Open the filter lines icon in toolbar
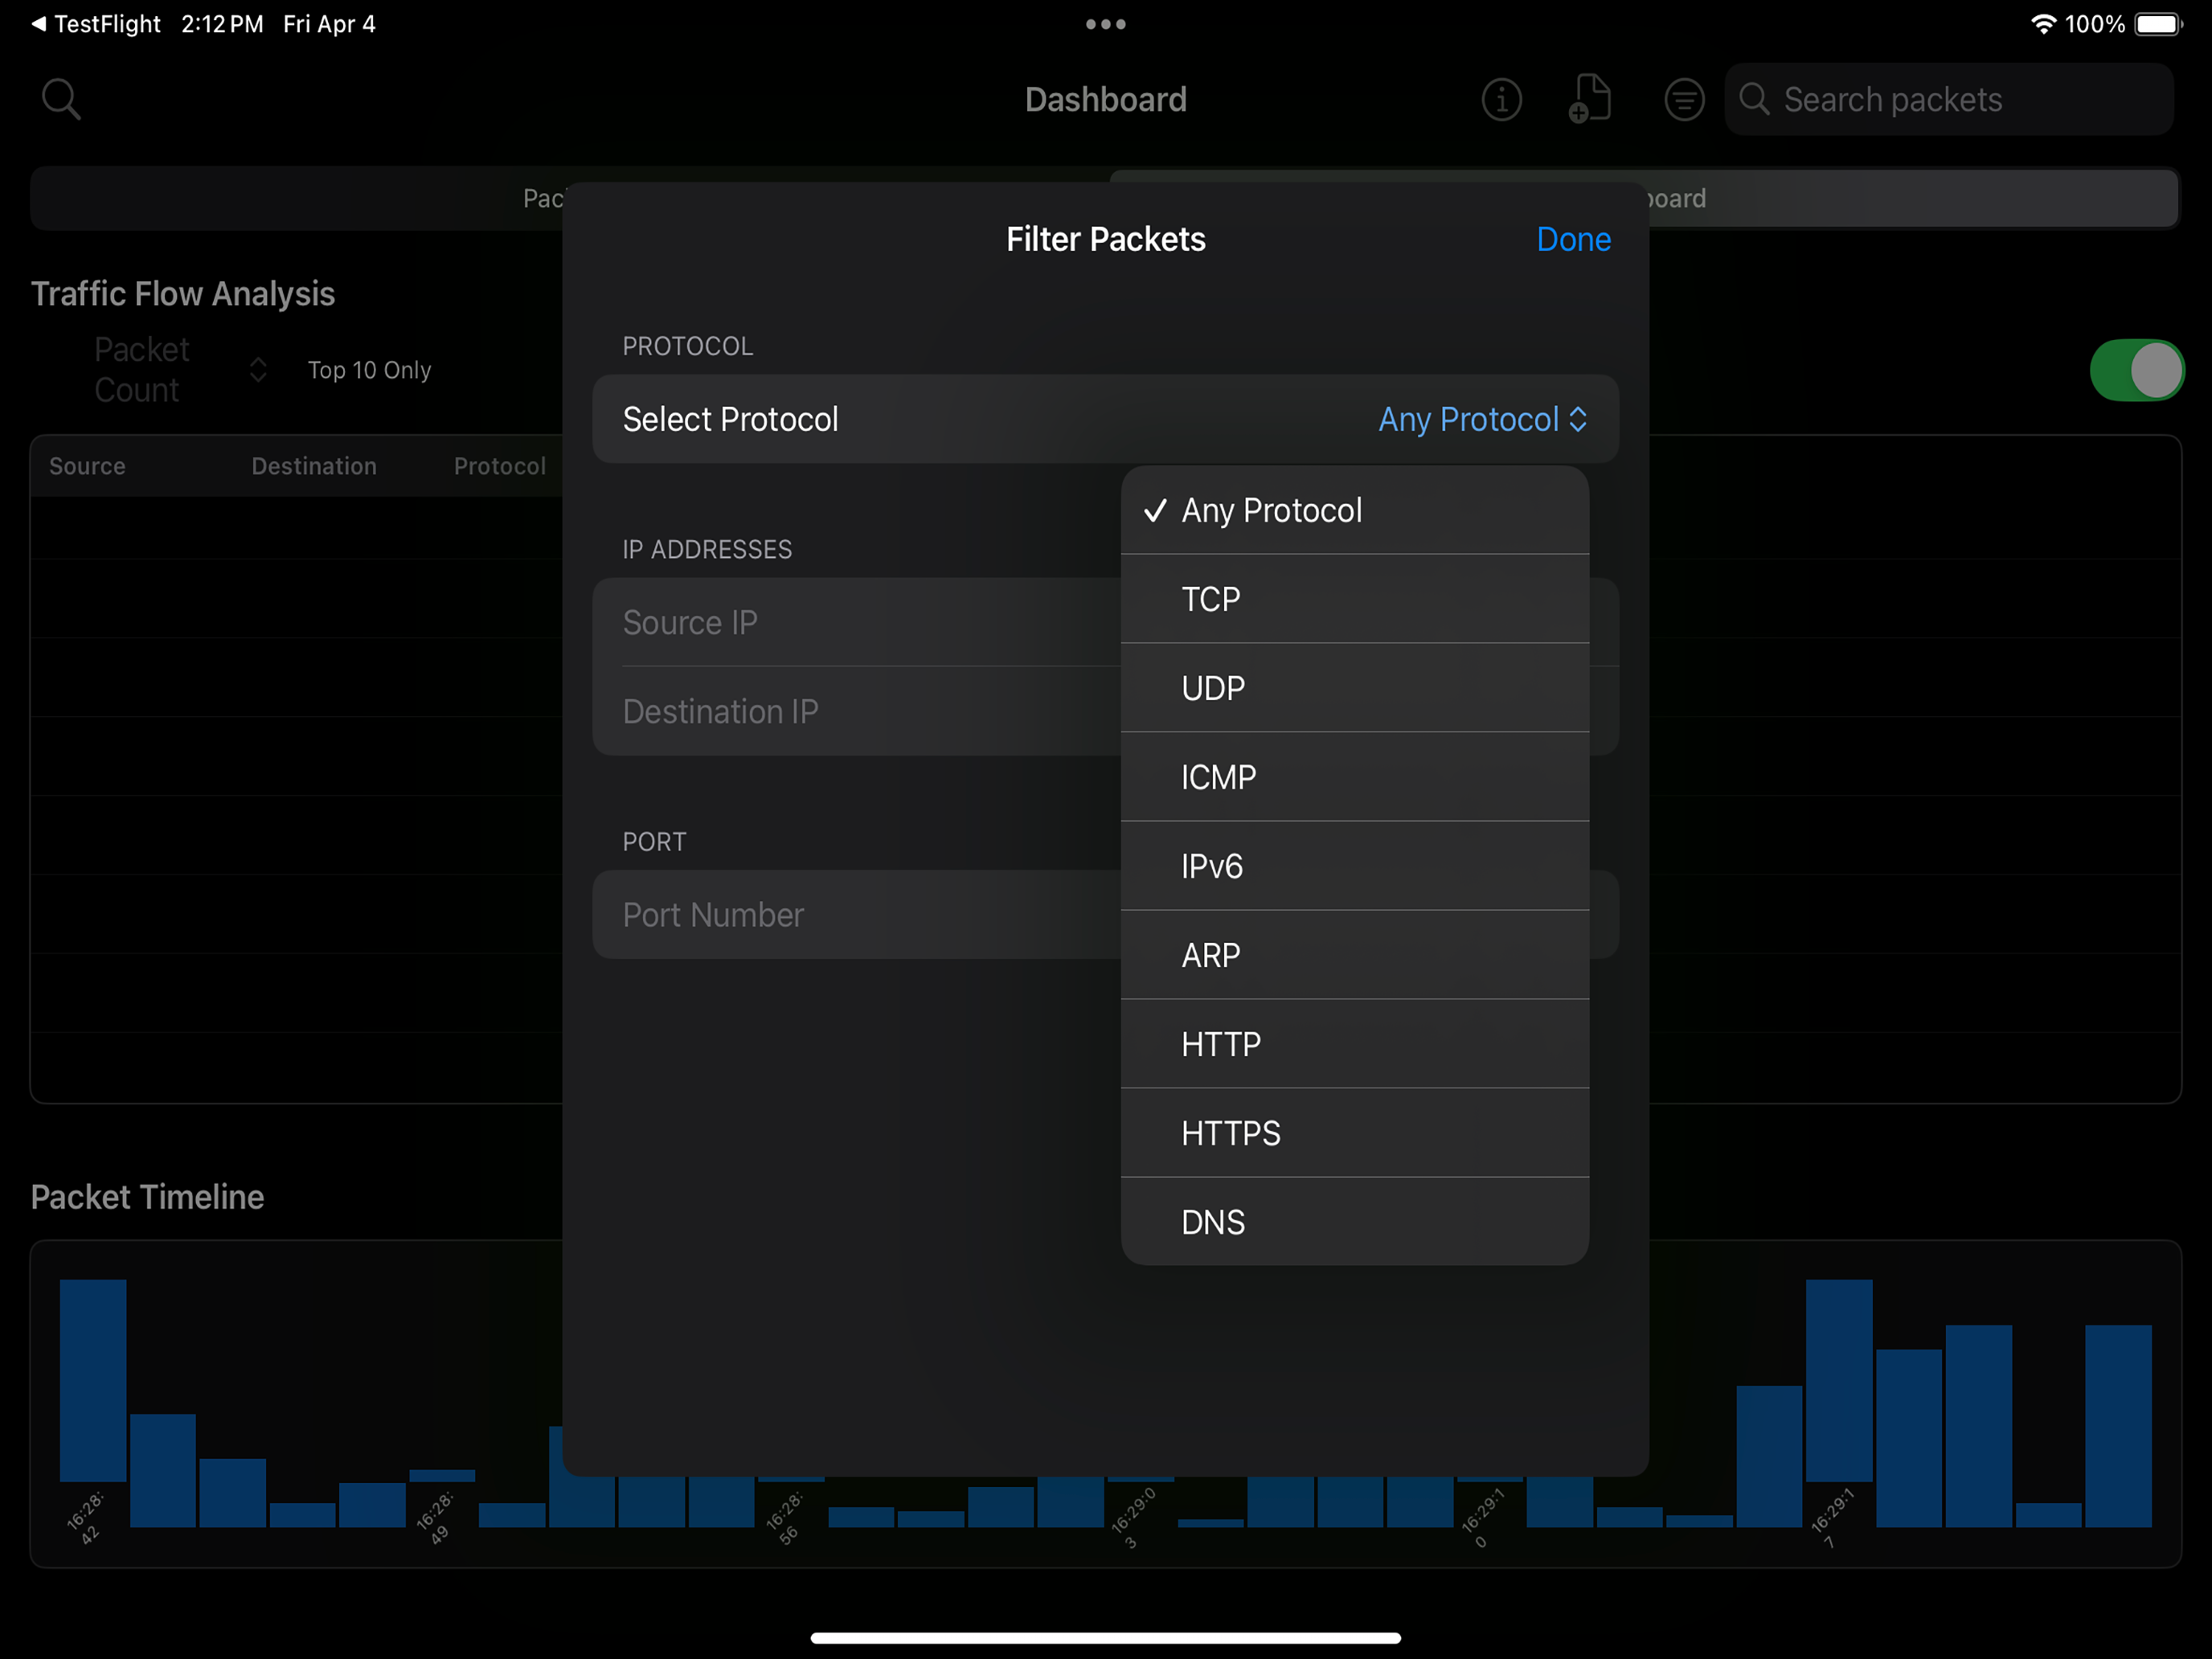Screen dimensions: 2212x1659 tap(1684, 100)
